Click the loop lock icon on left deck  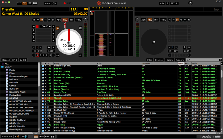point(49,47)
